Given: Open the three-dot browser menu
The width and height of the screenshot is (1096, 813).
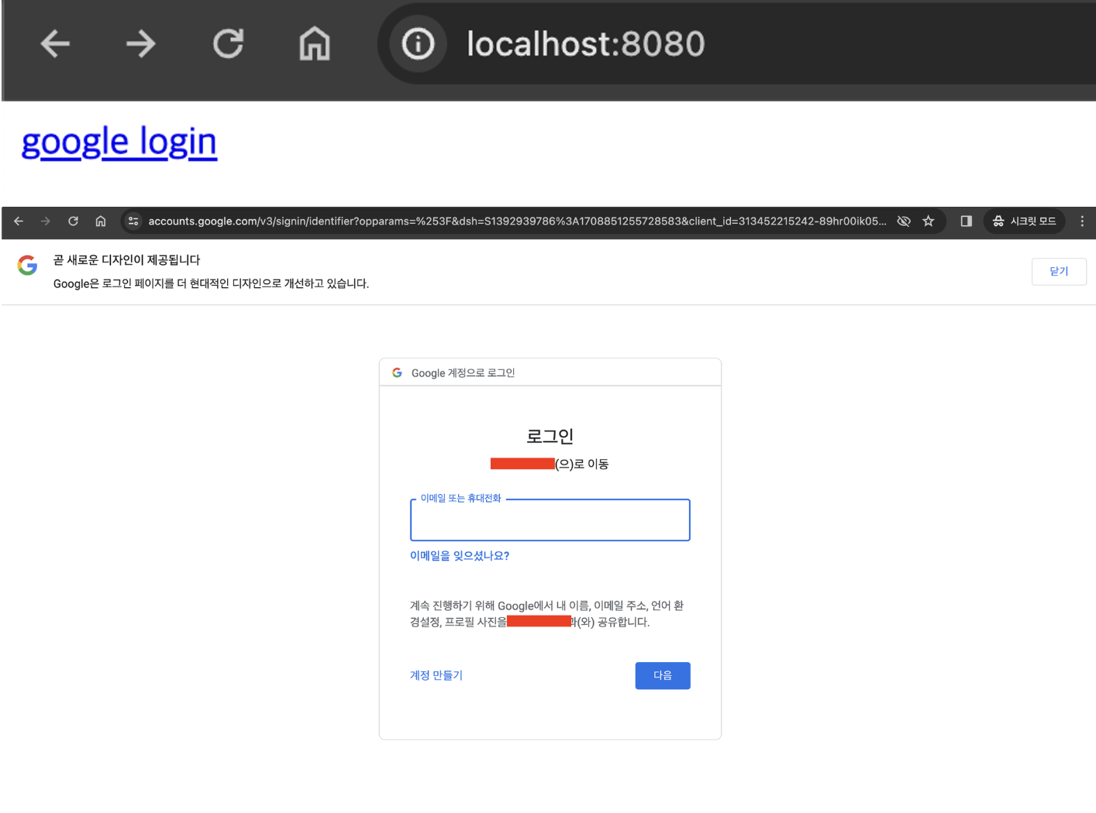Looking at the screenshot, I should 1082,221.
